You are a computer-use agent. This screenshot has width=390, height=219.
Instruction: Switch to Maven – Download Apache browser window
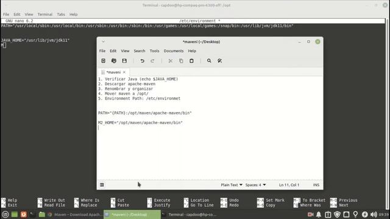point(75,215)
